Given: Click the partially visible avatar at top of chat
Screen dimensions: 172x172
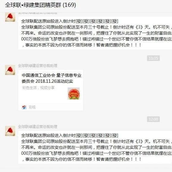Looking at the screenshot, I should [10, 17].
